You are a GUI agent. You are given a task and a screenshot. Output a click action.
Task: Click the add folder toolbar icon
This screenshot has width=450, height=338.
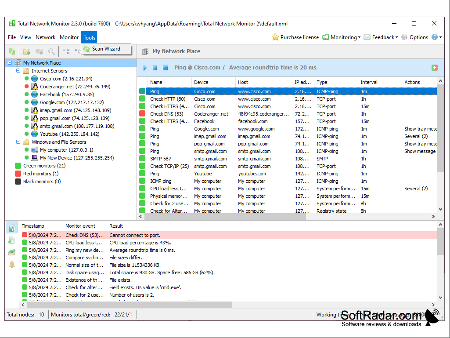26,51
